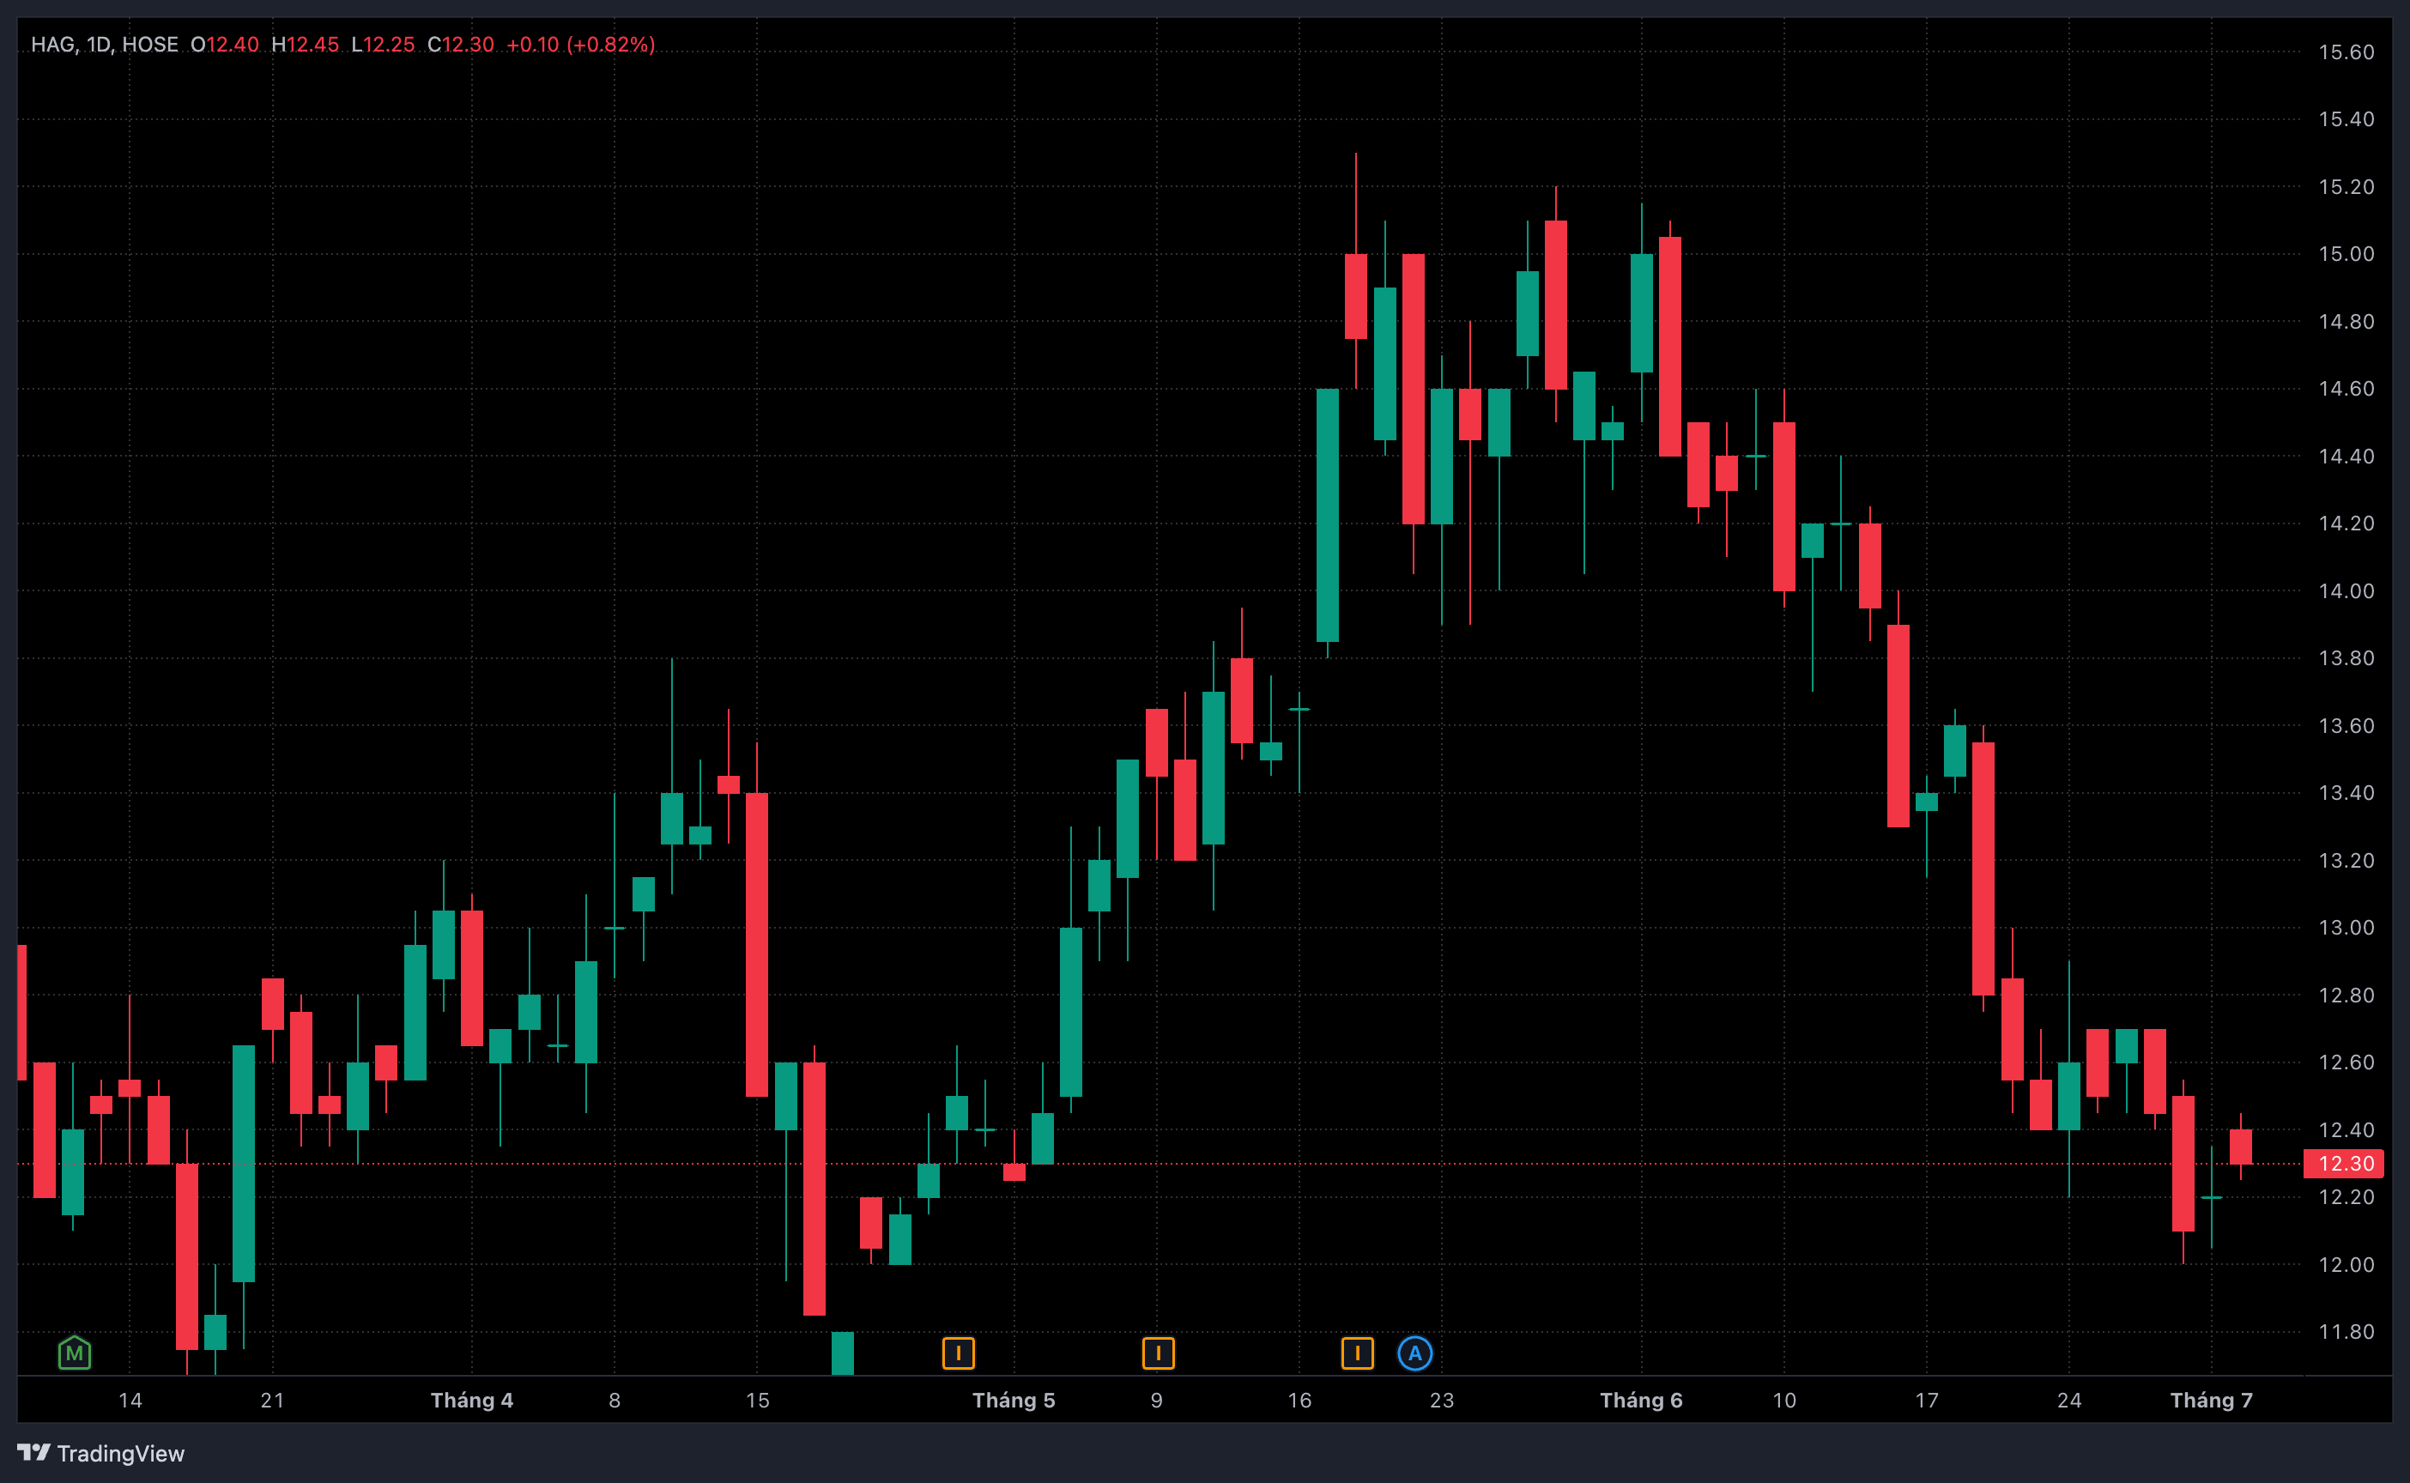
Task: Click the close value C12.30 in the header
Action: (461, 44)
